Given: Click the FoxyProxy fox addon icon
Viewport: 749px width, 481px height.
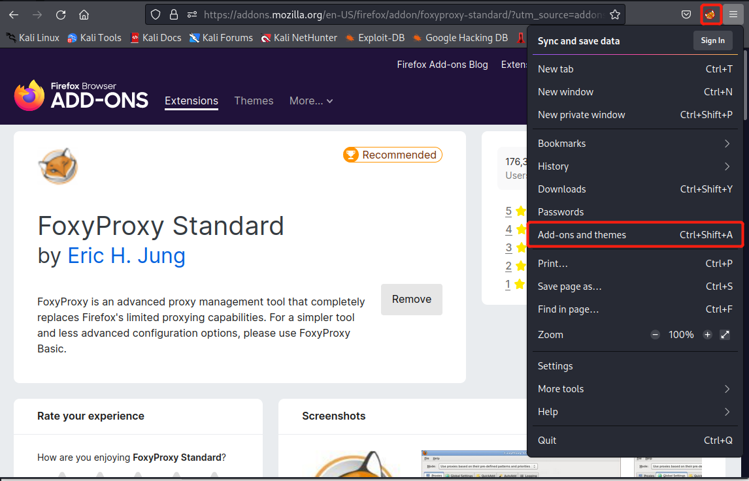Looking at the screenshot, I should [58, 166].
